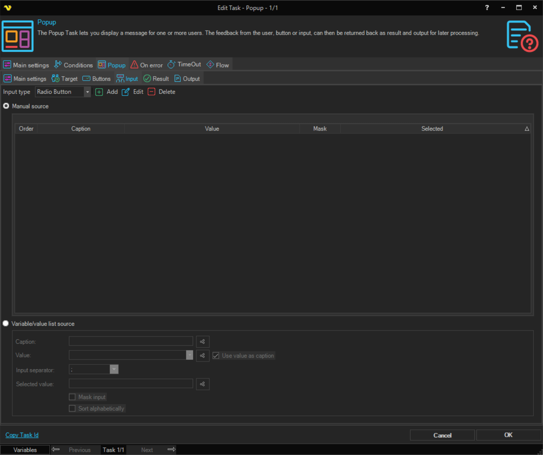Select the Manual source radio button
Image resolution: width=543 pixels, height=455 pixels.
pos(6,106)
